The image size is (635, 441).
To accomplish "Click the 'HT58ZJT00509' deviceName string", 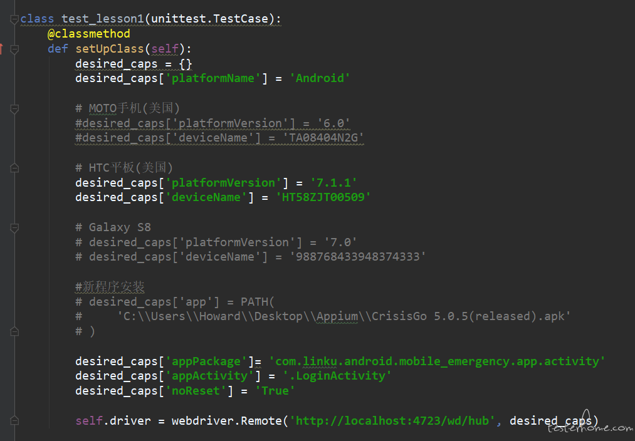I will tap(323, 197).
